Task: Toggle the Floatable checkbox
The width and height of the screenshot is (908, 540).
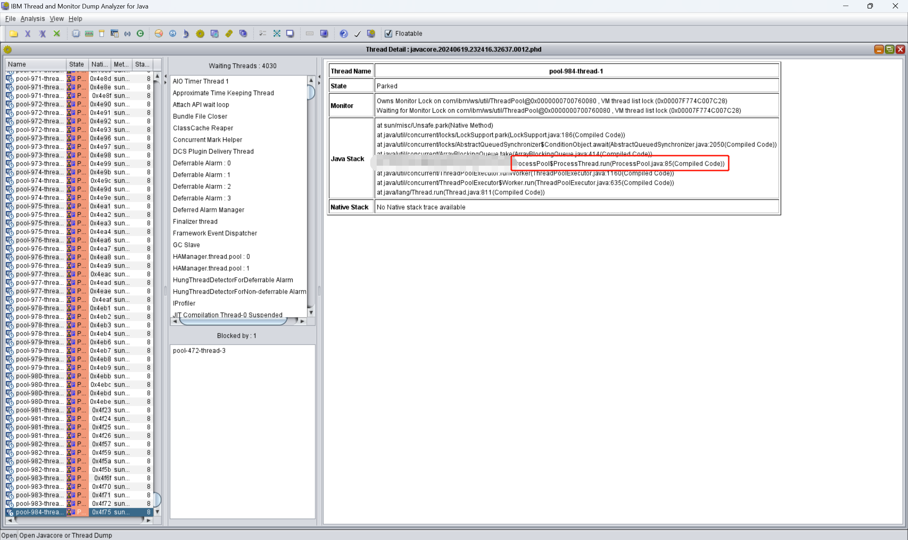Action: [x=388, y=34]
